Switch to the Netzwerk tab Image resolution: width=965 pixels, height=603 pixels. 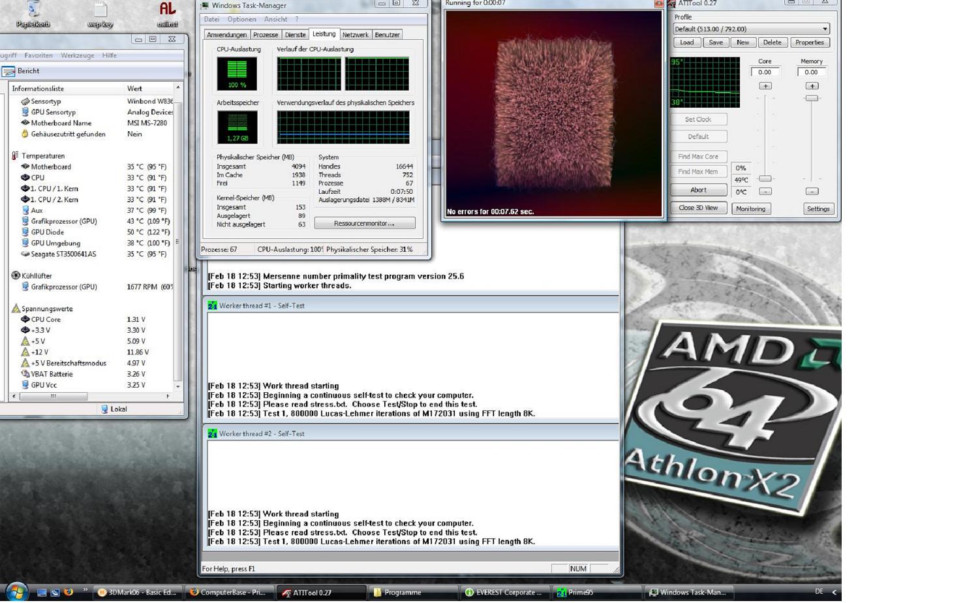(355, 35)
